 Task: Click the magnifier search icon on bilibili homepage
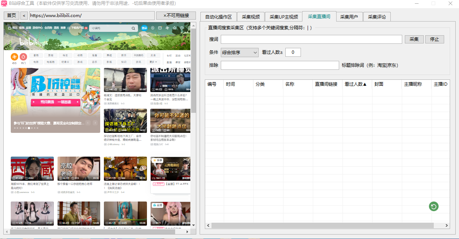click(133, 28)
